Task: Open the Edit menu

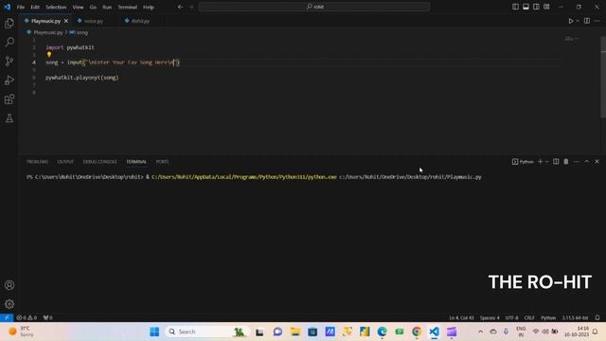Action: click(x=35, y=7)
